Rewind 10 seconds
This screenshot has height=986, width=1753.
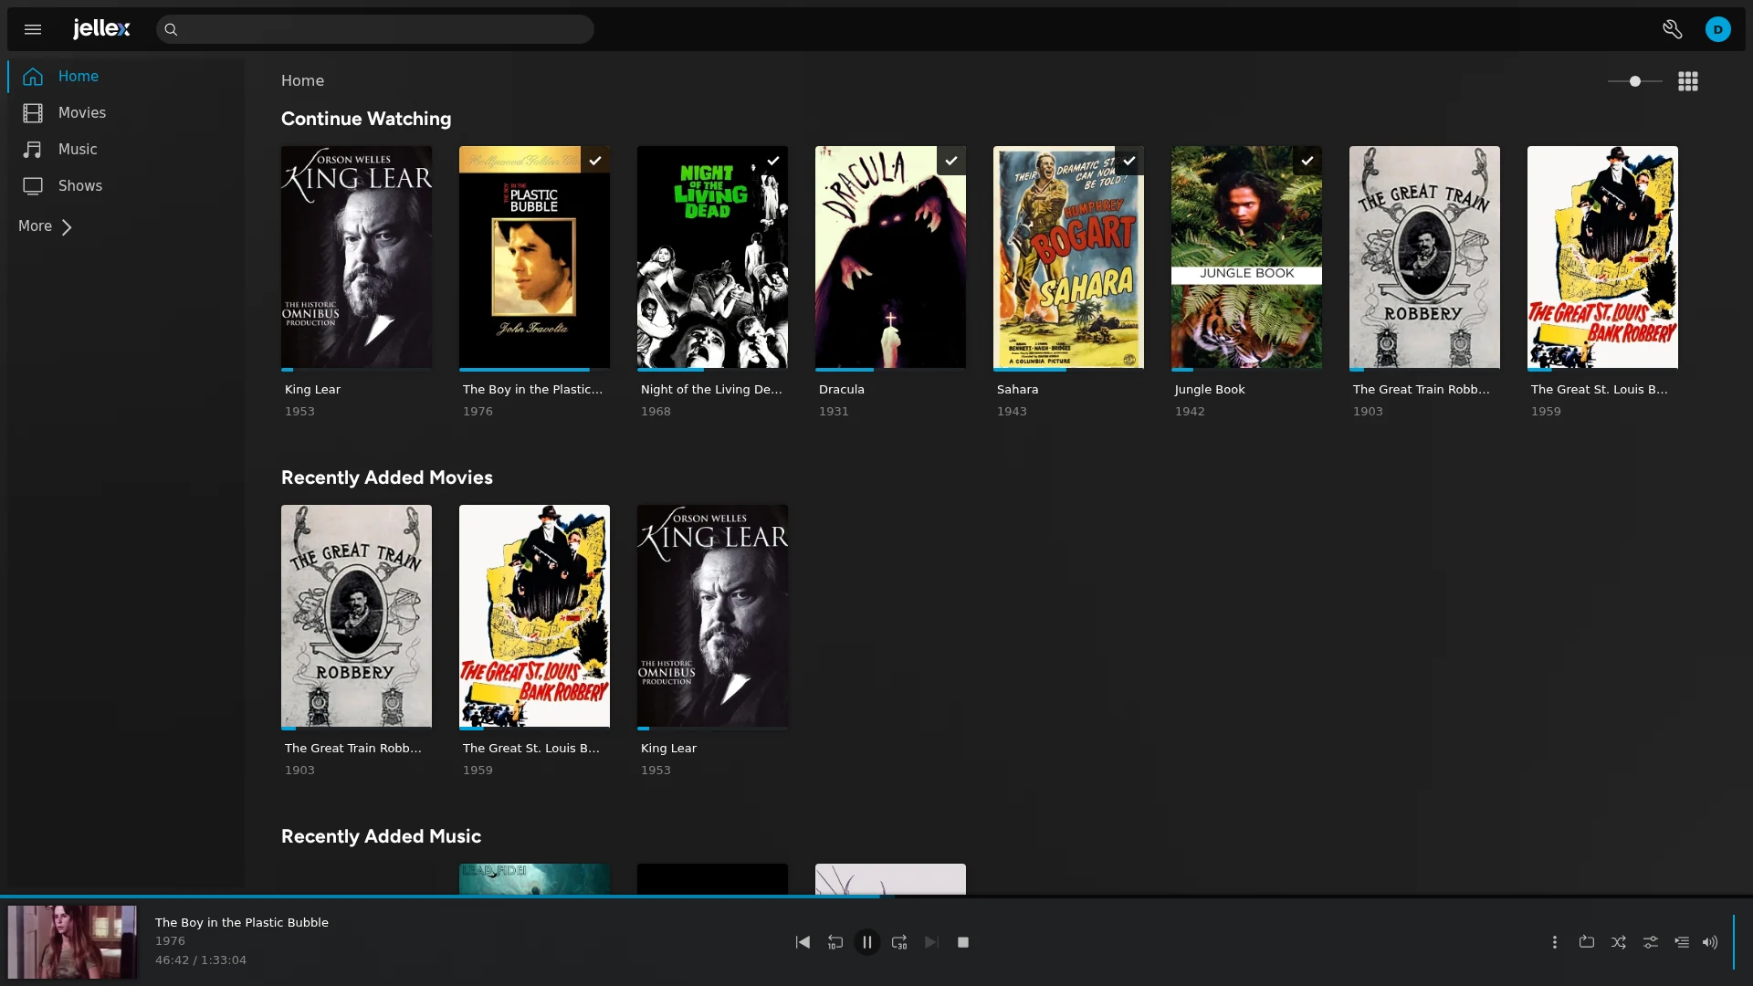pos(835,942)
